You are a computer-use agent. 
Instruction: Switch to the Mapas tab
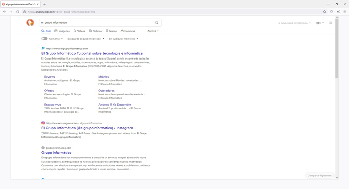pyautogui.click(x=111, y=31)
